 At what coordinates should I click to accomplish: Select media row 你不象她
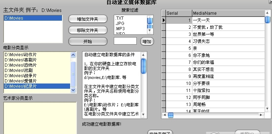coord(228,55)
